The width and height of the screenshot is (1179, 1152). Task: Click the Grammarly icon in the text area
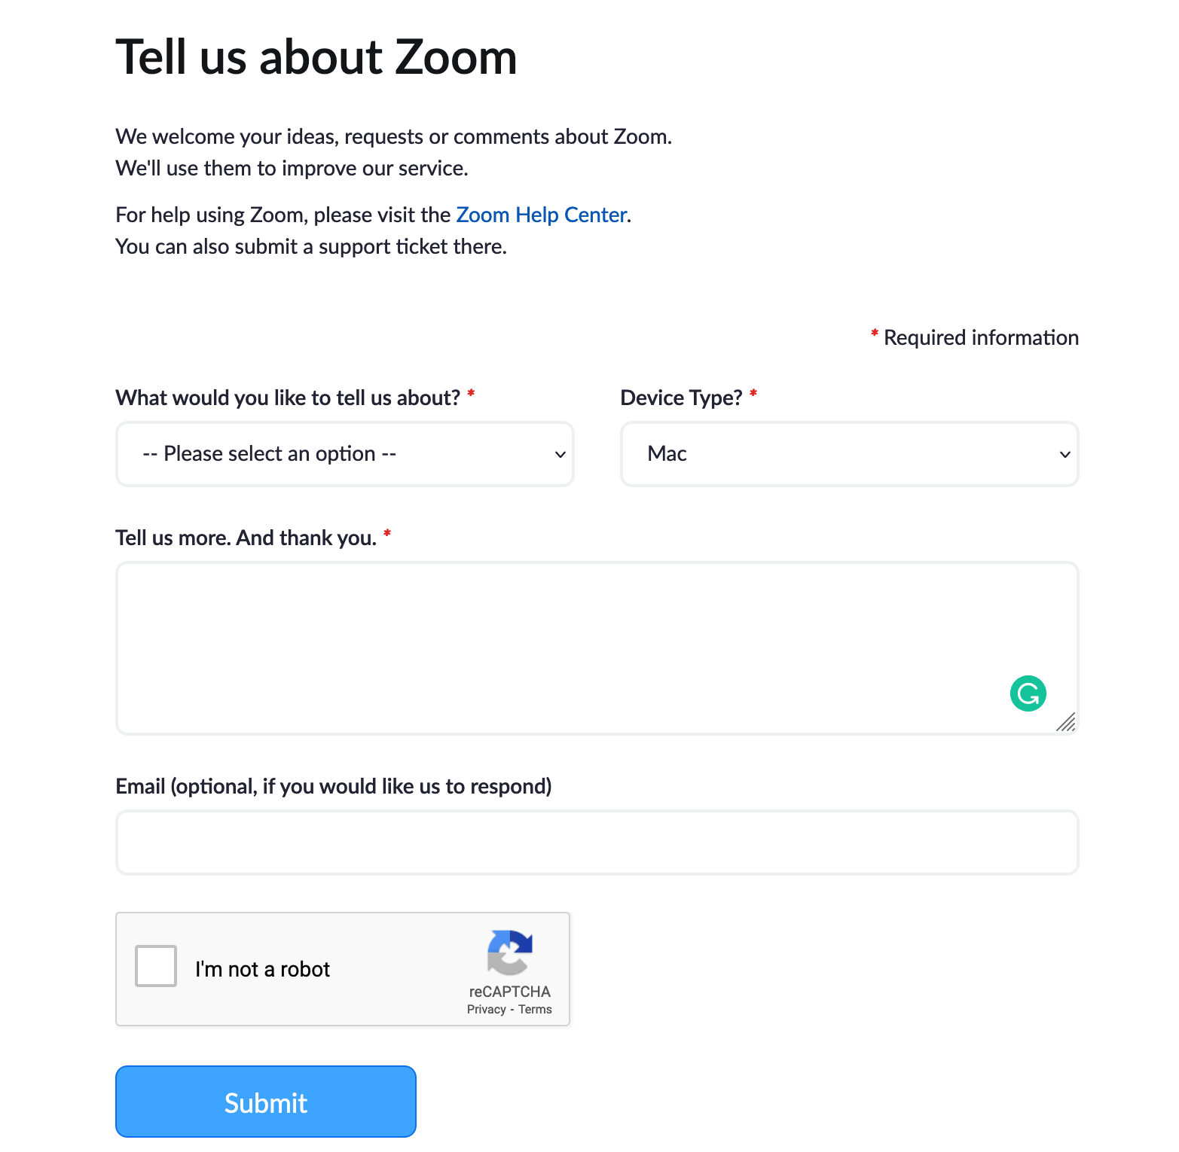click(x=1028, y=693)
